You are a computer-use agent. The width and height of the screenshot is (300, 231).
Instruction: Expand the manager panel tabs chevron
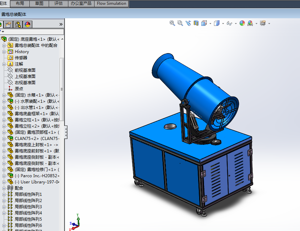[x=61, y=24]
